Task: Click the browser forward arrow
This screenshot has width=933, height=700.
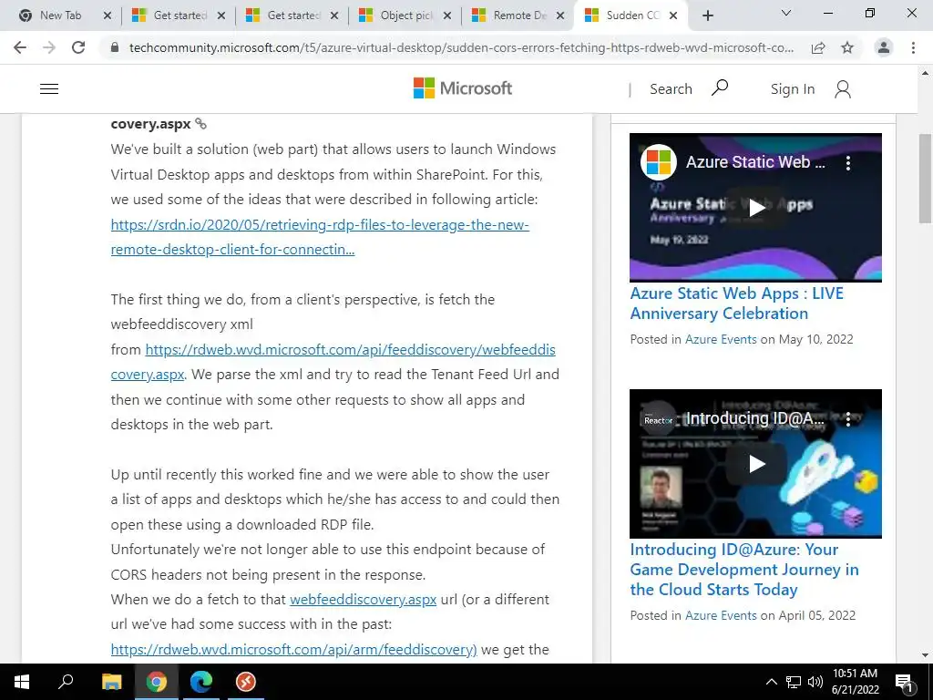Action: tap(49, 47)
